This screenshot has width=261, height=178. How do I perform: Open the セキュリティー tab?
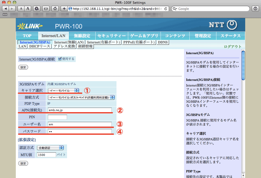tap(112, 36)
